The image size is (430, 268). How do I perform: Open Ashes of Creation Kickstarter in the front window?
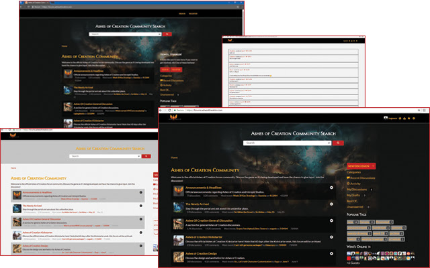(204, 237)
